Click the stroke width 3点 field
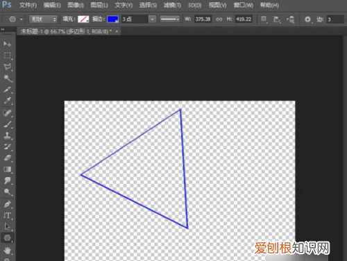Viewport: 347px width, 261px height. pyautogui.click(x=135, y=19)
